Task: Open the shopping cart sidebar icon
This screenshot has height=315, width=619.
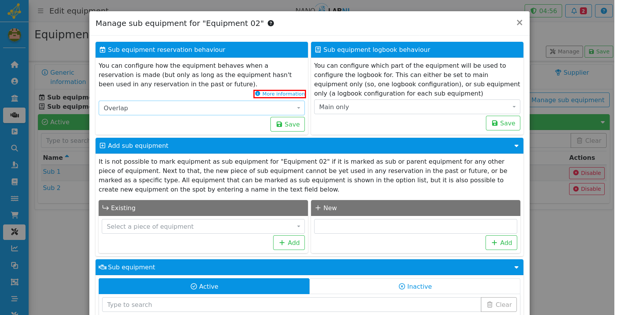Action: pyautogui.click(x=14, y=215)
